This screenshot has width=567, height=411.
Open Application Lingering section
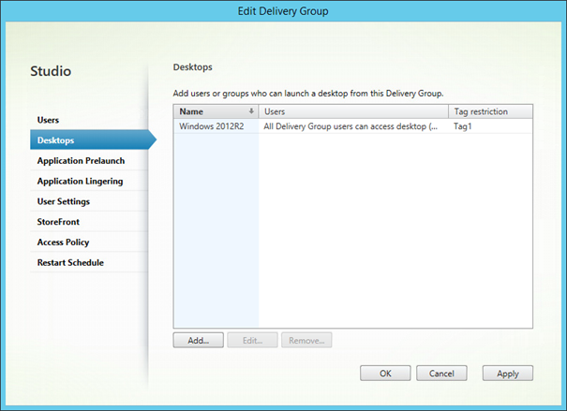point(89,181)
